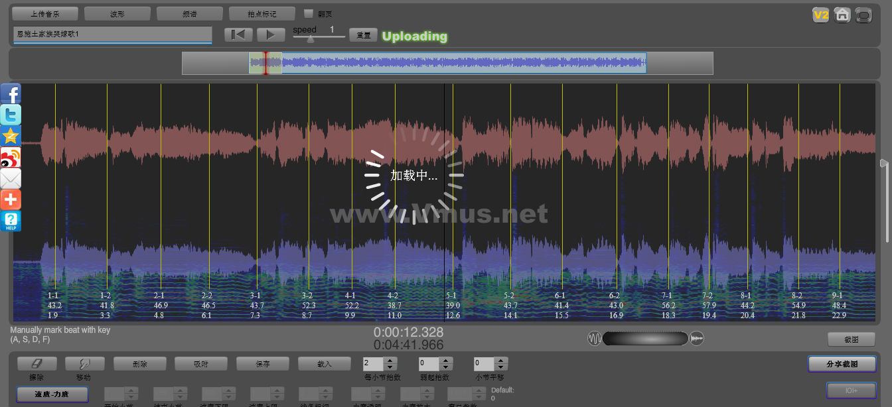Click the Facebook share icon
Viewport: 892px width, 407px height.
pyautogui.click(x=11, y=93)
